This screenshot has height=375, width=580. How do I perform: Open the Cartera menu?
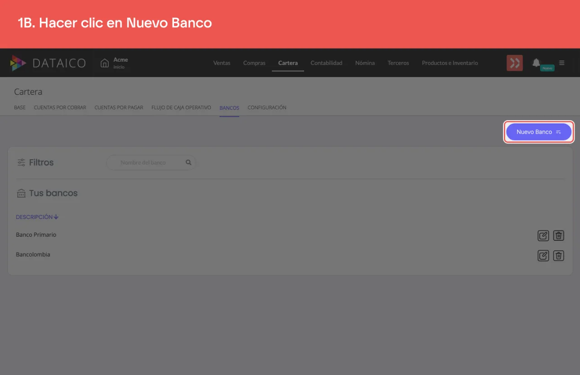pyautogui.click(x=288, y=63)
